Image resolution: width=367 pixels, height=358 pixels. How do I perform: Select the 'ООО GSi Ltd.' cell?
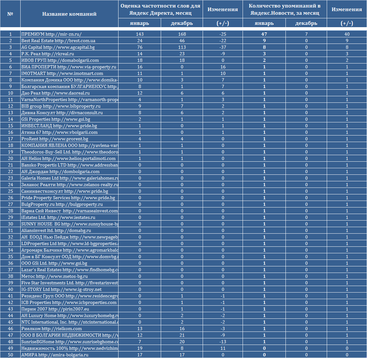click(x=69, y=264)
